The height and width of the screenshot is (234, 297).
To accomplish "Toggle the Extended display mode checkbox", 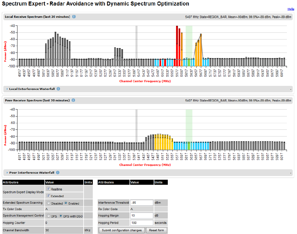I will pos(48,195).
